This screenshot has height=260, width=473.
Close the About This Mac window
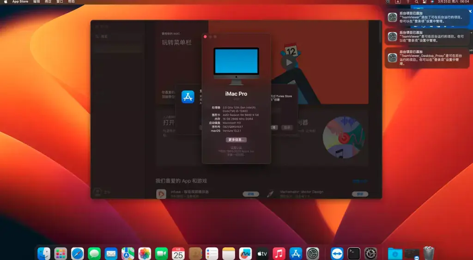205,37
